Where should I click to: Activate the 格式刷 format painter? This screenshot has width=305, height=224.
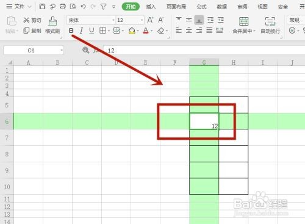52,25
